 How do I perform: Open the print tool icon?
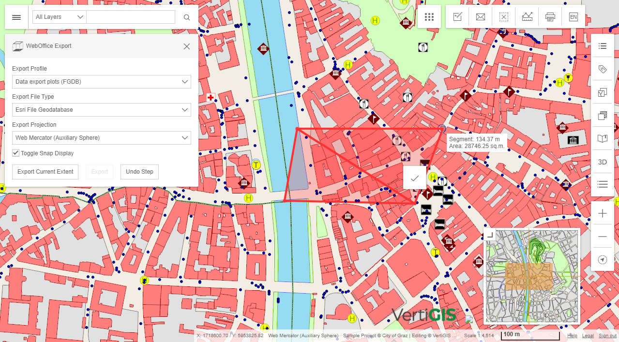tap(550, 17)
